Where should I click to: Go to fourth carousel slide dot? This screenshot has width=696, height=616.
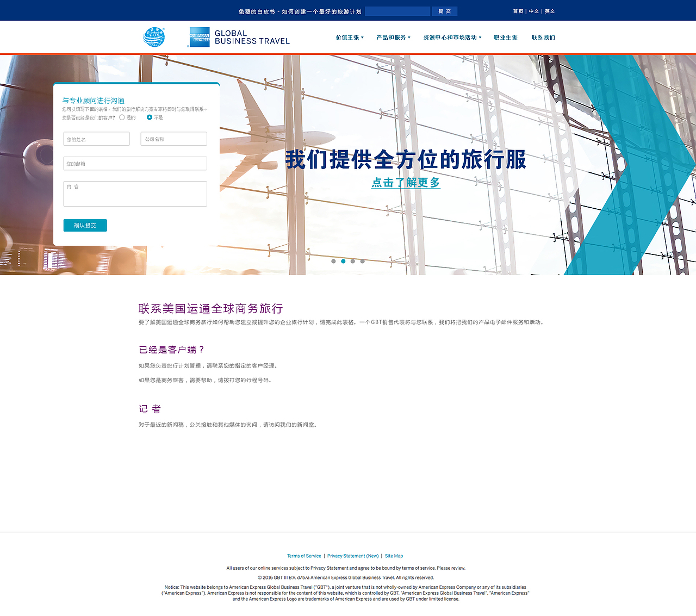(363, 262)
